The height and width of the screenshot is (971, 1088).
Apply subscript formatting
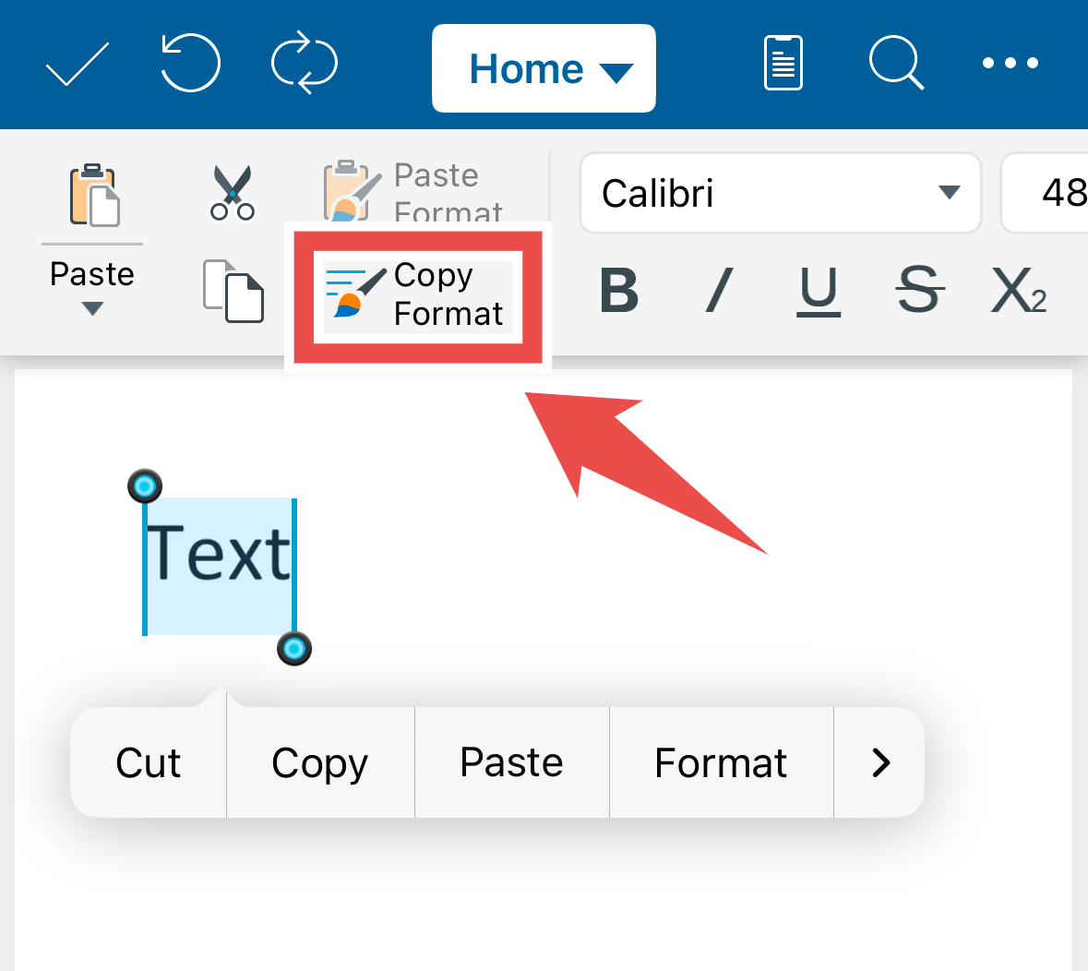[1018, 291]
